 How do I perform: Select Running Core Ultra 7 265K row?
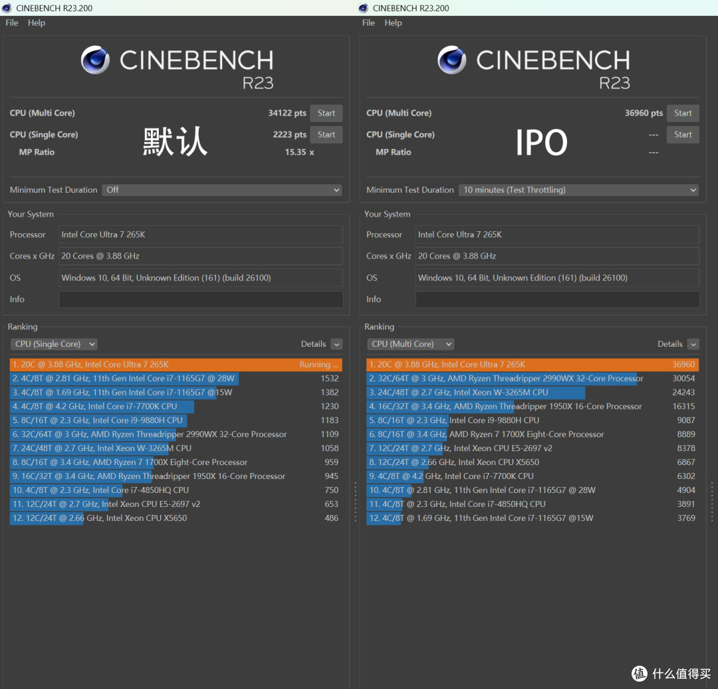coord(176,365)
